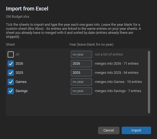Click the Old Budget.xlsx file name
Screen dimensions: 157x139
(x=18, y=17)
